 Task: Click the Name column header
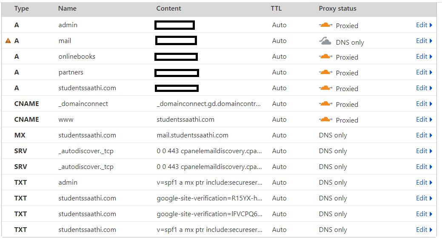tap(66, 9)
